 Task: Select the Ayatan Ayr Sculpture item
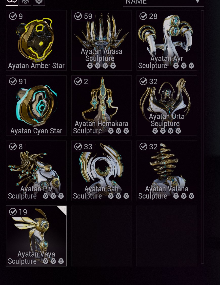(x=167, y=40)
